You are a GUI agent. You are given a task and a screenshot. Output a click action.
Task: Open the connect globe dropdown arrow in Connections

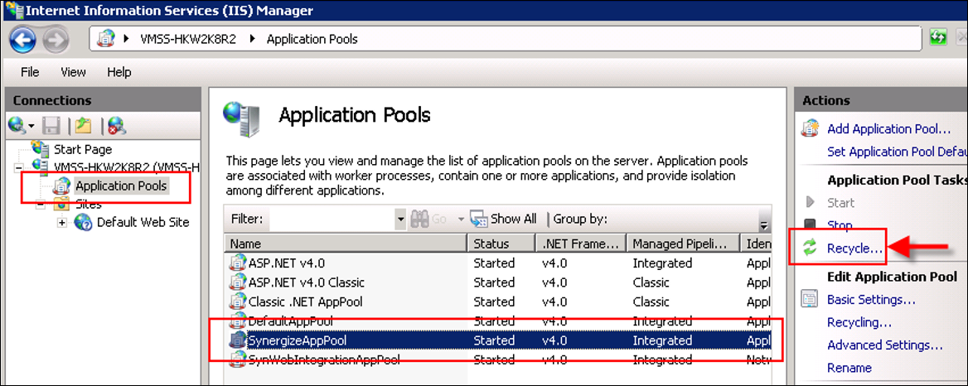click(31, 127)
